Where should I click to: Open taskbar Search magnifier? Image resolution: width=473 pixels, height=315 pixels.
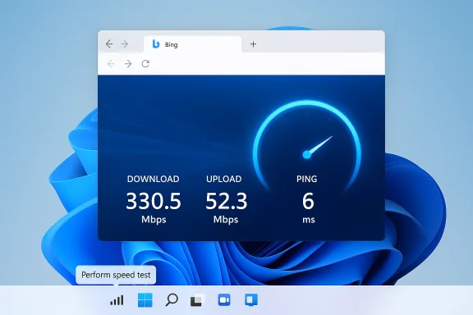[x=172, y=300]
